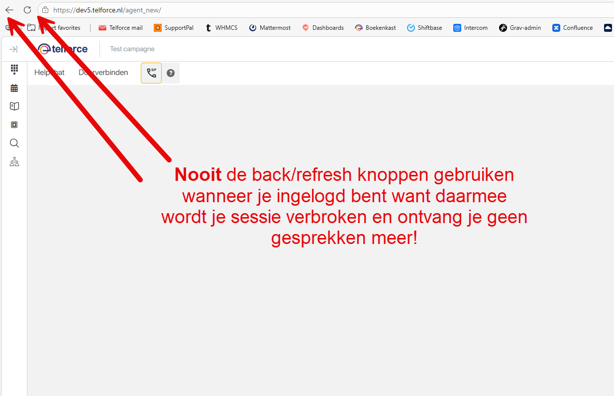This screenshot has height=396, width=614.
Task: Open SupportPal from the bookmarks bar
Action: [173, 28]
